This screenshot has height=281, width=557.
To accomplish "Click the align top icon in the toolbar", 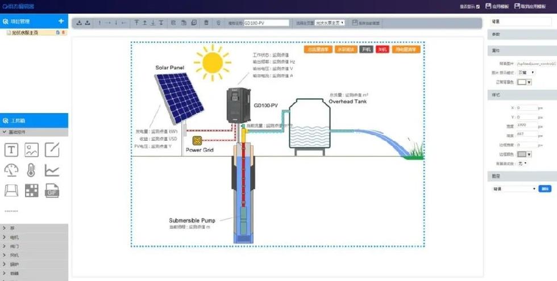I will tap(136, 23).
